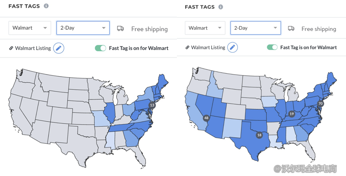Viewport: 346px width, 176px height.
Task: Click the 48 cluster marker on right map
Action: (x=206, y=118)
